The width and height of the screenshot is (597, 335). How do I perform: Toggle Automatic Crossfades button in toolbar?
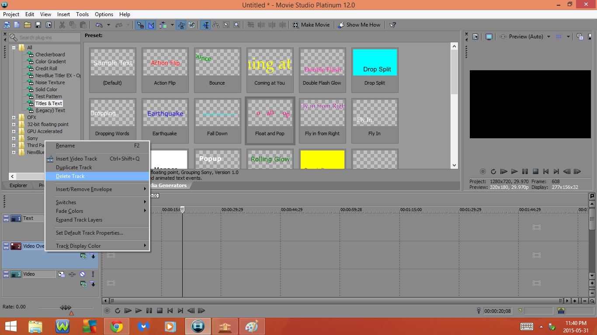pos(151,25)
